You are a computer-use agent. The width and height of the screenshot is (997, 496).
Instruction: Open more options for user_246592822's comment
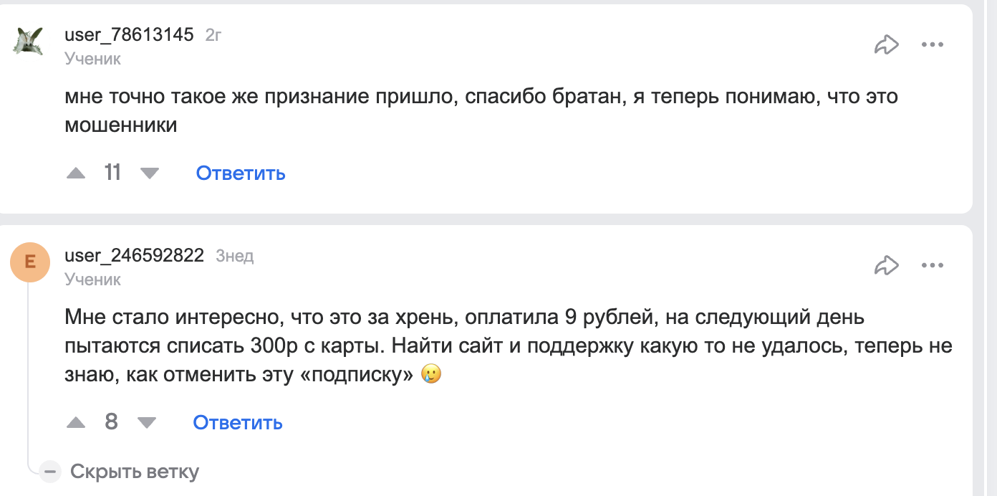click(x=932, y=266)
